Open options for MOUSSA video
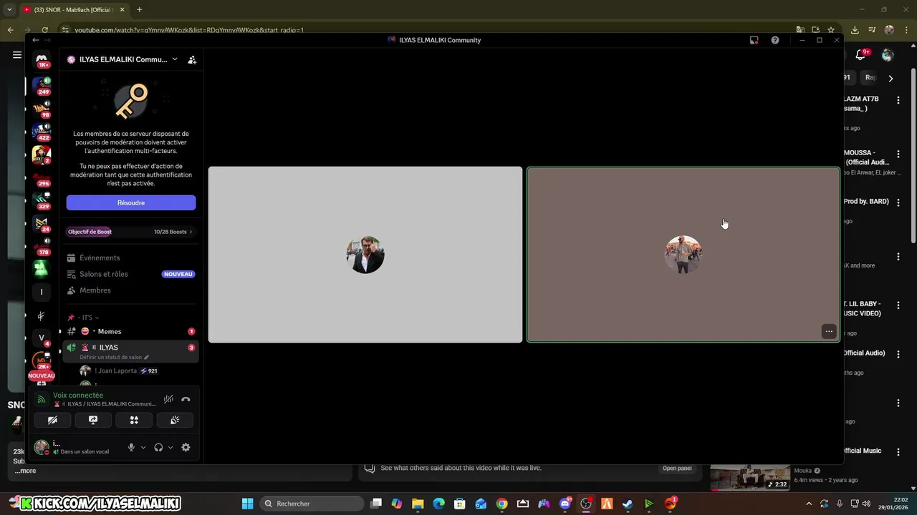This screenshot has width=917, height=515. click(x=898, y=154)
